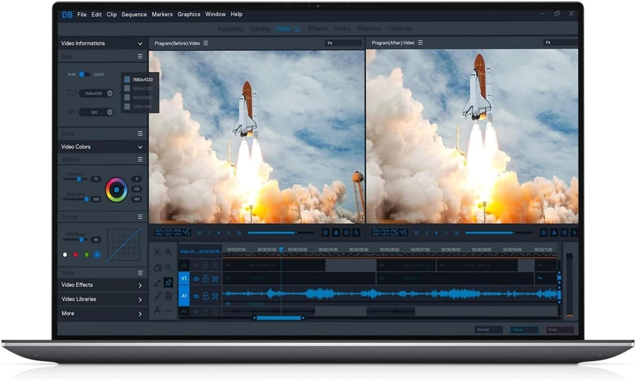Click the Normal button in status bar
The width and height of the screenshot is (636, 380).
point(488,329)
